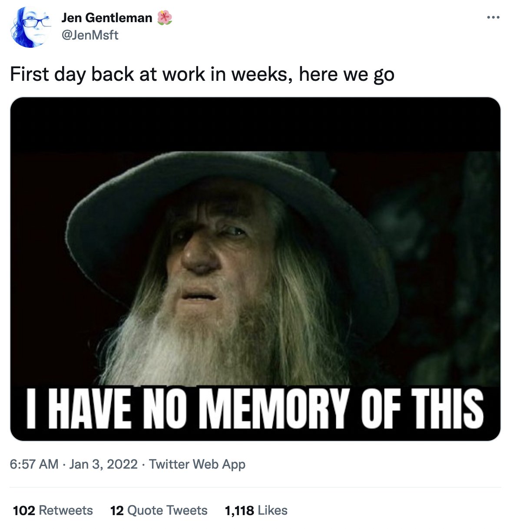This screenshot has width=510, height=529.
Task: View the 102 Retweets list
Action: point(53,510)
